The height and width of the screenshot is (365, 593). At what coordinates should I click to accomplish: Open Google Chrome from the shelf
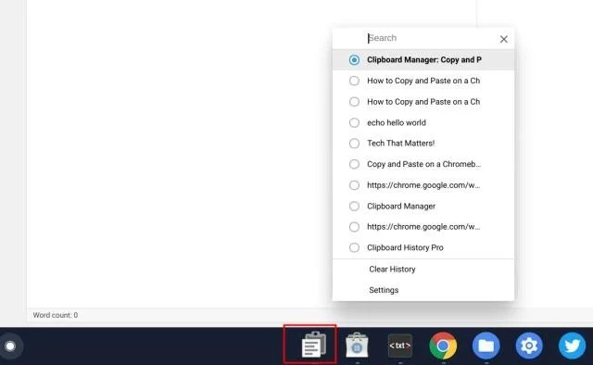click(443, 346)
